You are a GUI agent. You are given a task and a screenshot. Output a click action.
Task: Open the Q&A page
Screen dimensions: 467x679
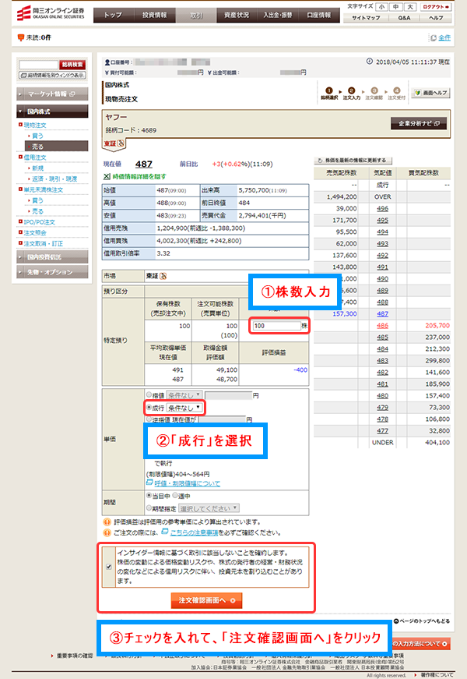[404, 18]
